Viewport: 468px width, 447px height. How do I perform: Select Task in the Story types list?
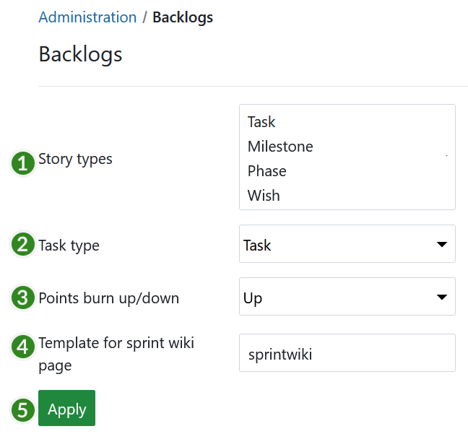pos(261,122)
